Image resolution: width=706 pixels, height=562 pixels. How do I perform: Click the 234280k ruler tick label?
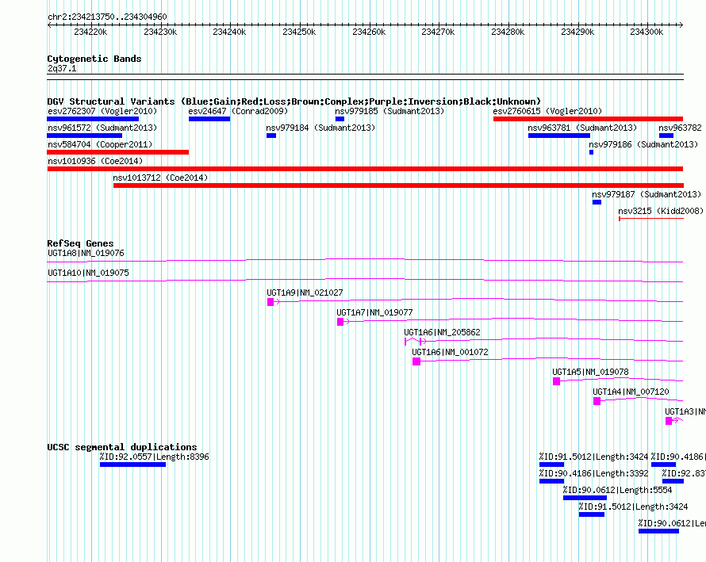point(508,32)
